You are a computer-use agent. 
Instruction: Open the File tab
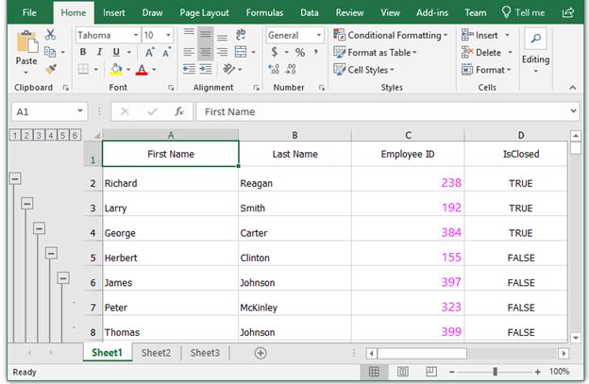click(x=29, y=13)
